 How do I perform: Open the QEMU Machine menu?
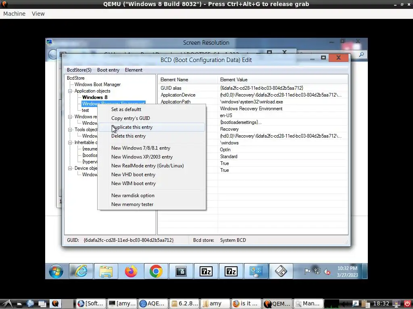pos(14,14)
